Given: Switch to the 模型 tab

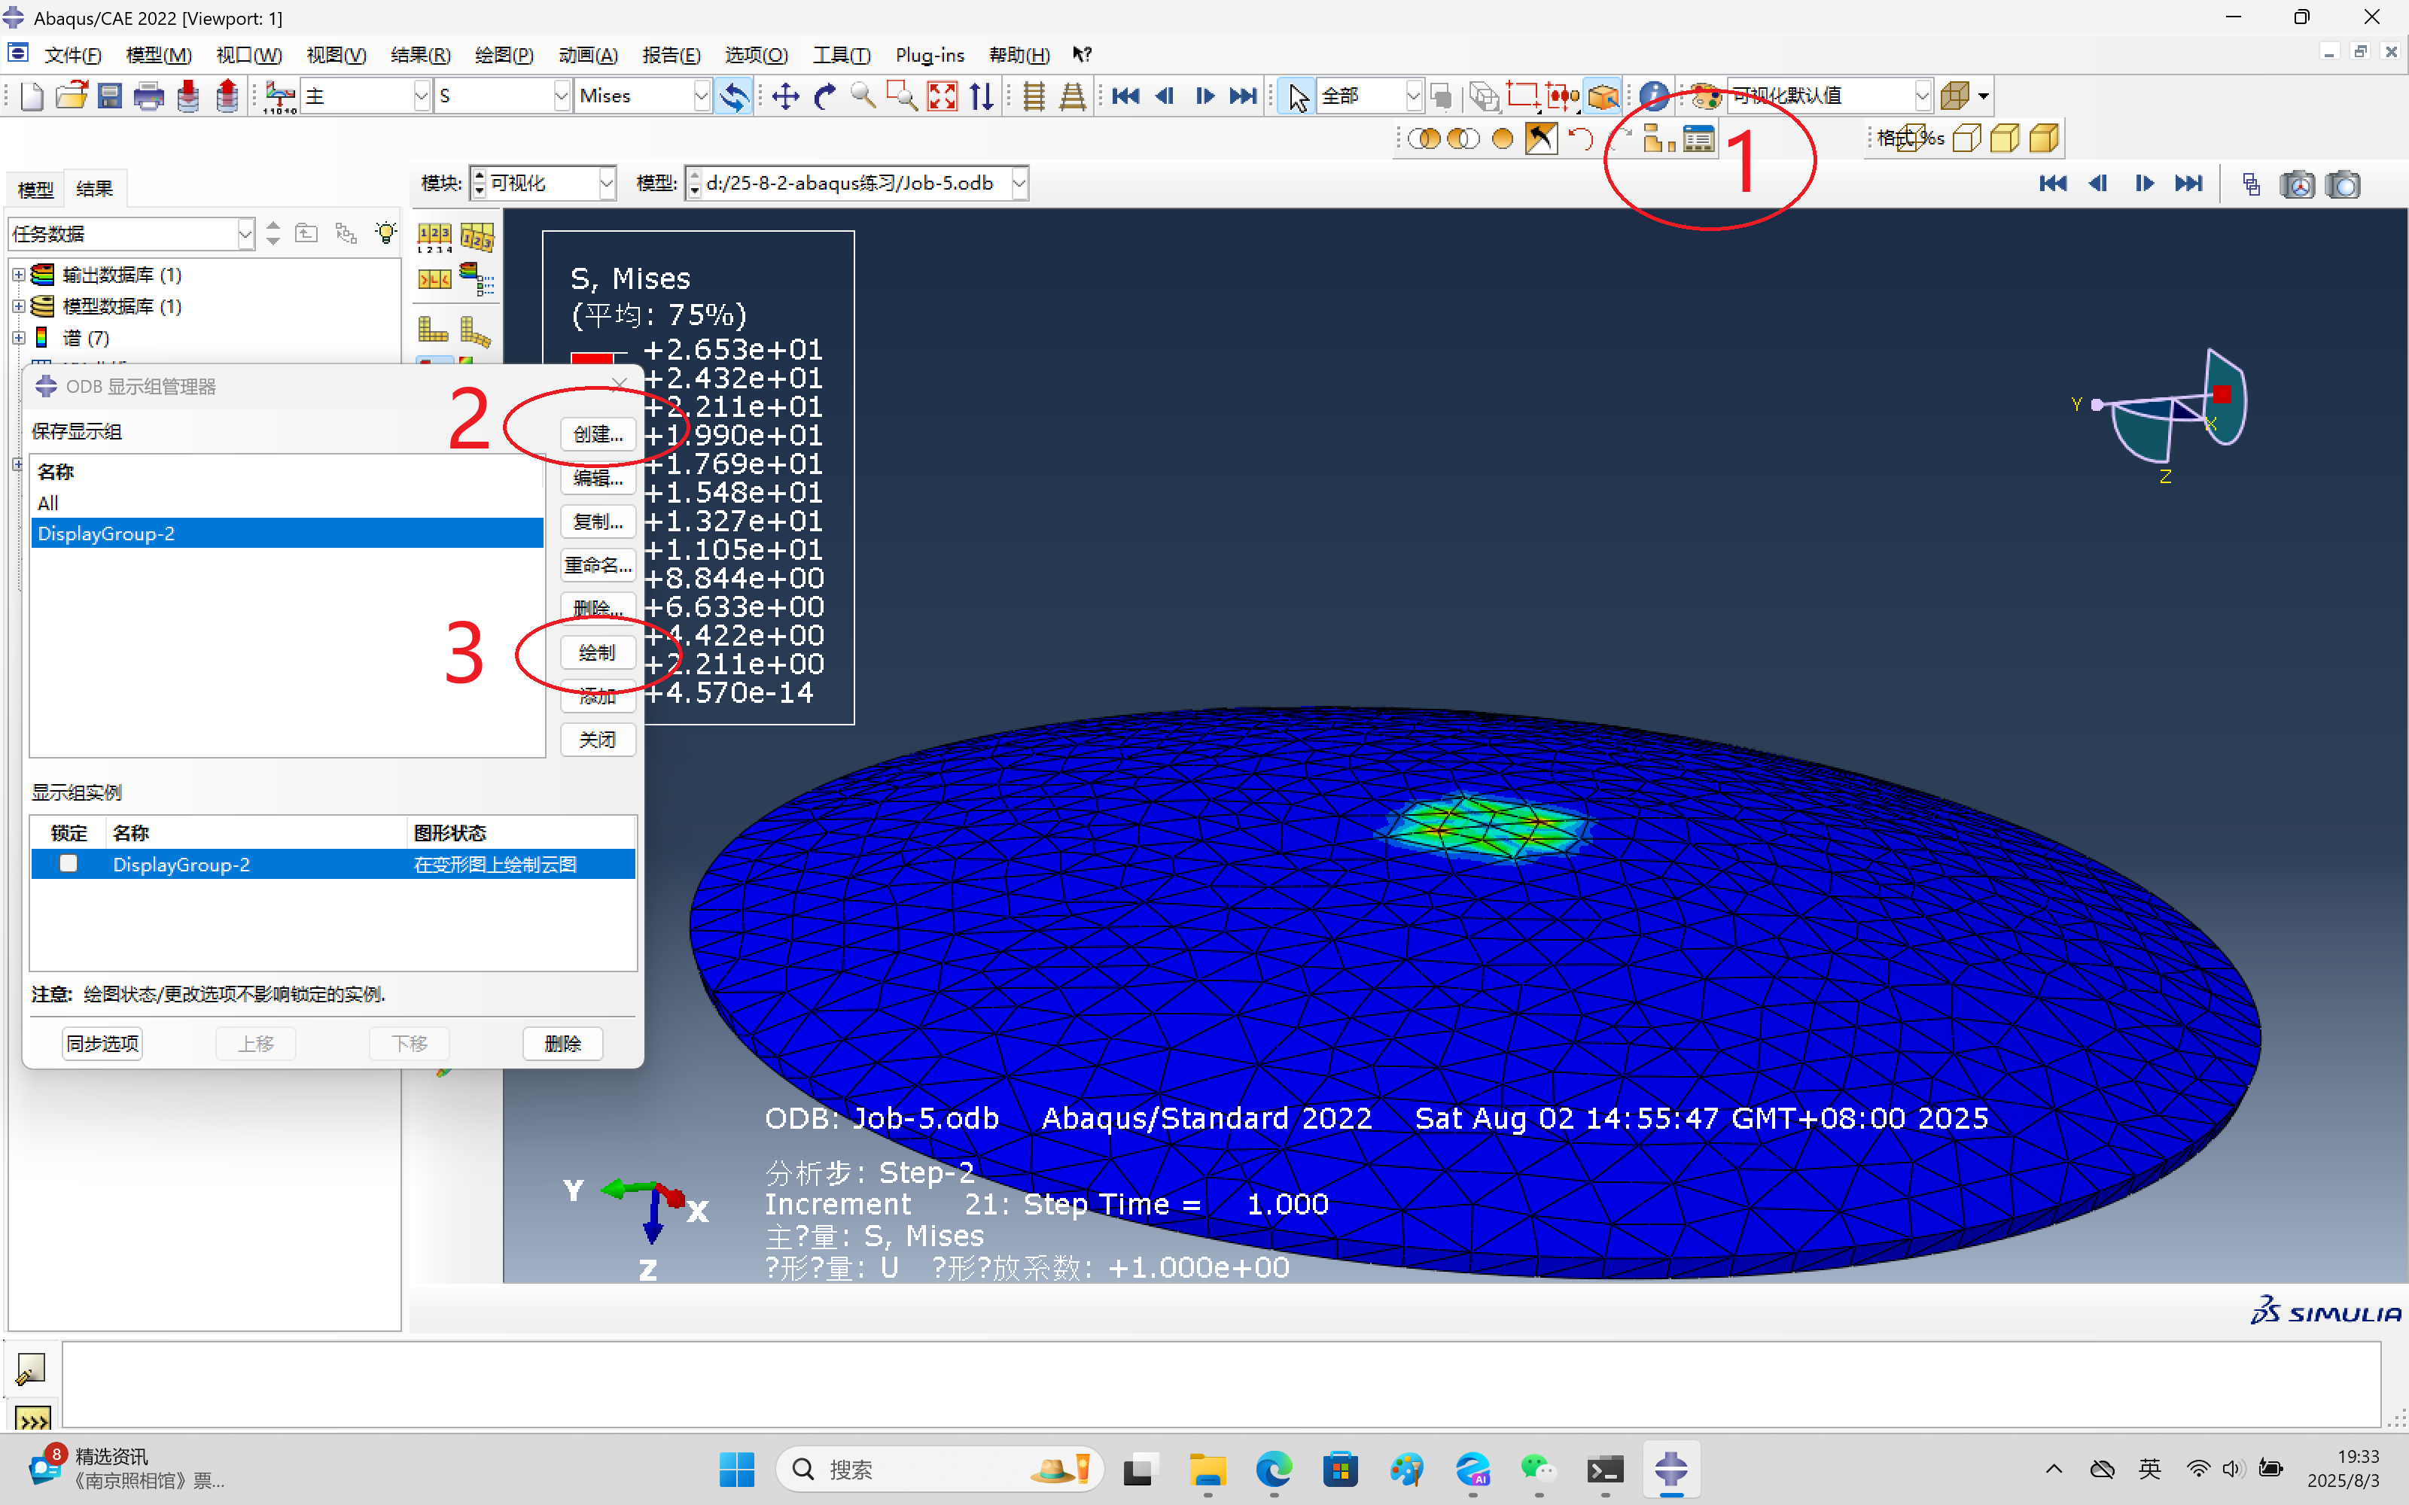Looking at the screenshot, I should click(x=36, y=189).
